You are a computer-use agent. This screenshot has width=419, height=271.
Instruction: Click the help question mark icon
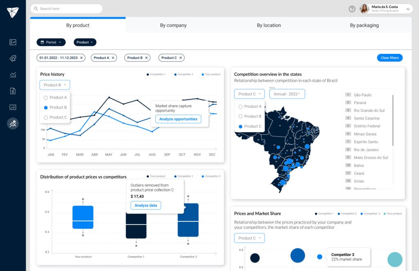[352, 9]
